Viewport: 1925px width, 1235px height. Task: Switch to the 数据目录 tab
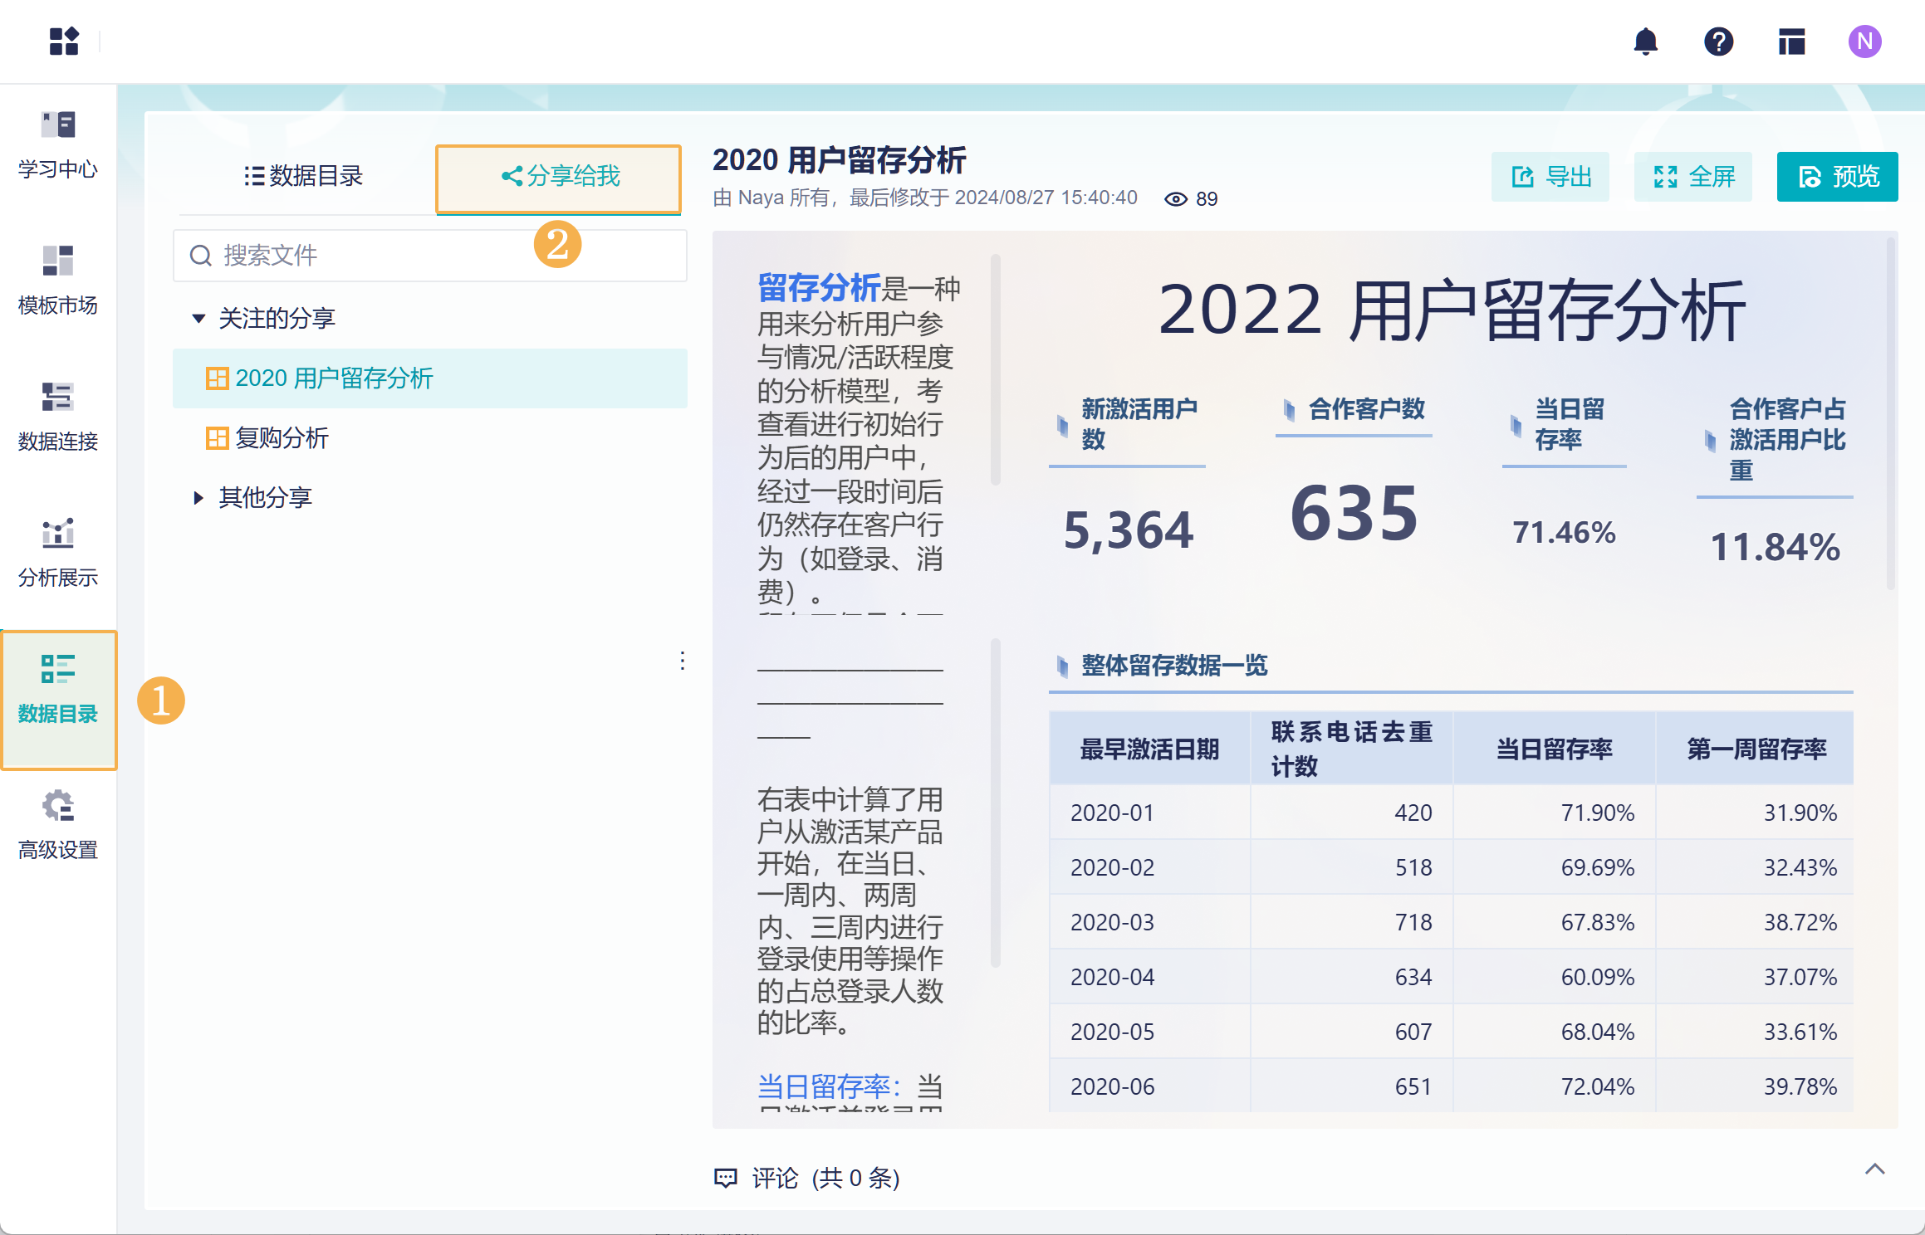coord(304,176)
